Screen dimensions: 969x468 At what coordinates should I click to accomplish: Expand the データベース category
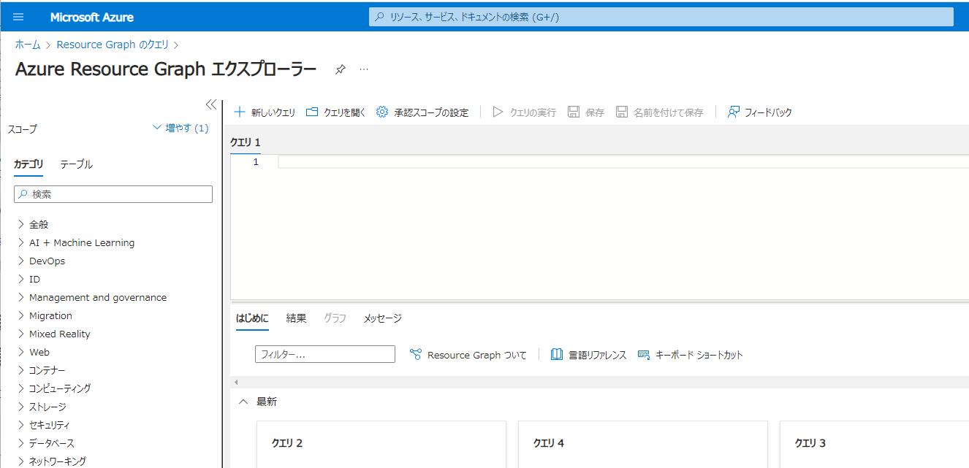pyautogui.click(x=21, y=443)
